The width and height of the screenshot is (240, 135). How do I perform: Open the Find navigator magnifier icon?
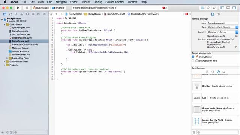coord(16,14)
